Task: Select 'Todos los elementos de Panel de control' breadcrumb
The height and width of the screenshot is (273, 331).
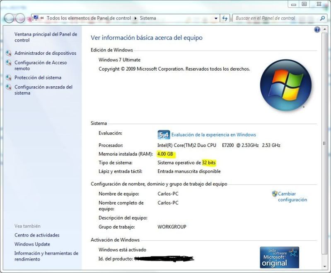Action: tap(89, 18)
